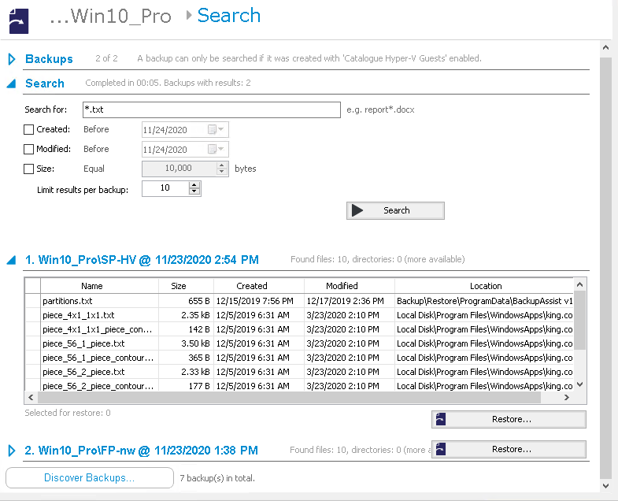618x501 pixels.
Task: Collapse the Search section
Action: pos(12,83)
